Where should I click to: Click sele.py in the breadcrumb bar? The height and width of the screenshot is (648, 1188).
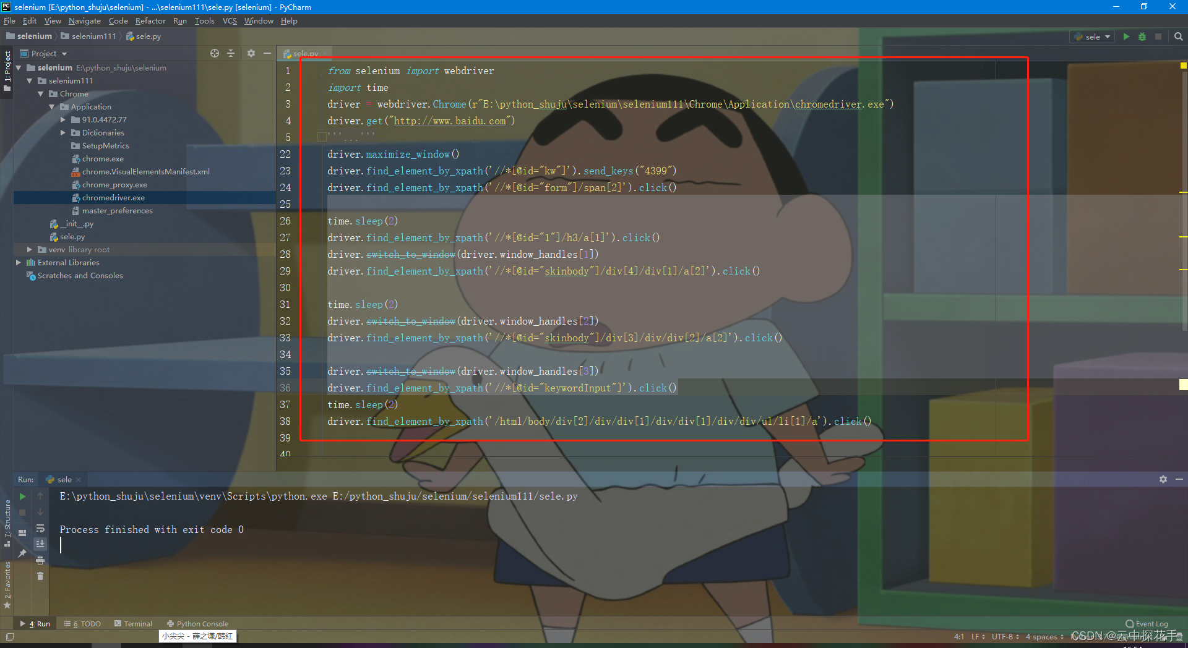144,36
